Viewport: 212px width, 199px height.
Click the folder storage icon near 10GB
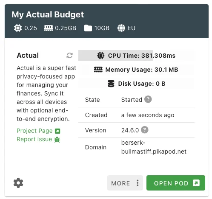88,28
